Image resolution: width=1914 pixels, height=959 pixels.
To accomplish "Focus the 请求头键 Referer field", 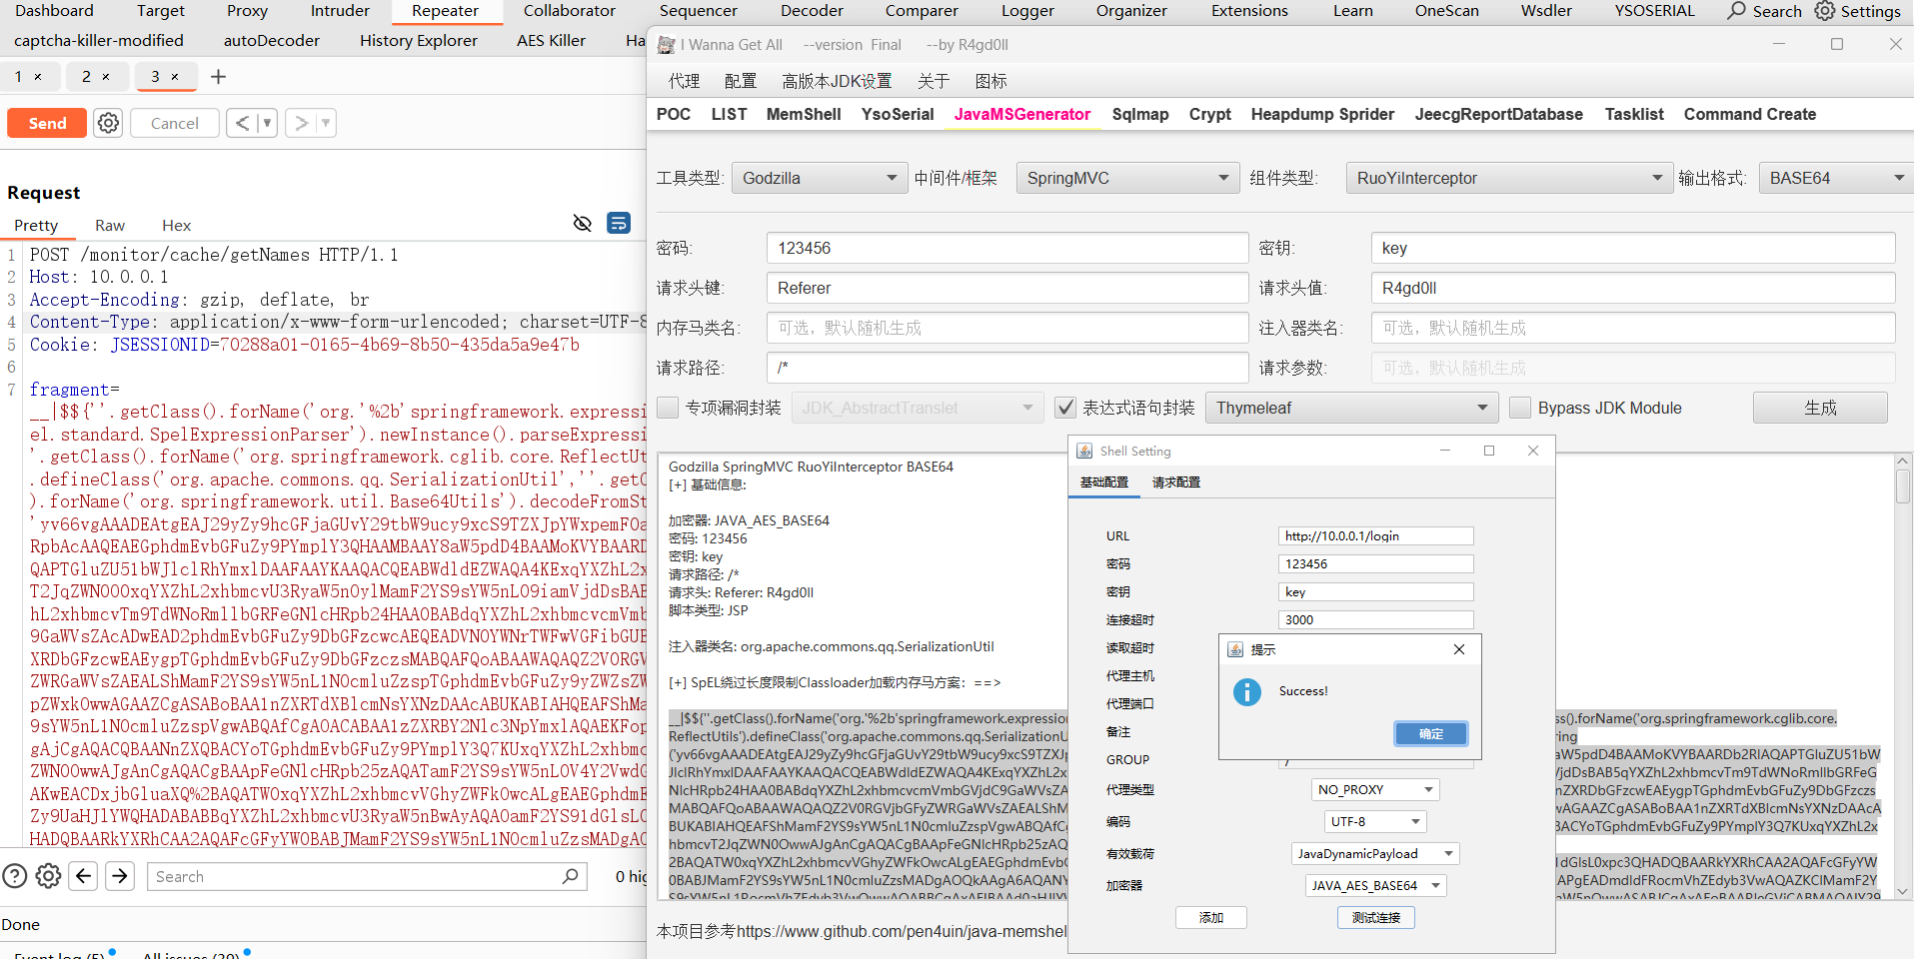I will coord(1007,288).
